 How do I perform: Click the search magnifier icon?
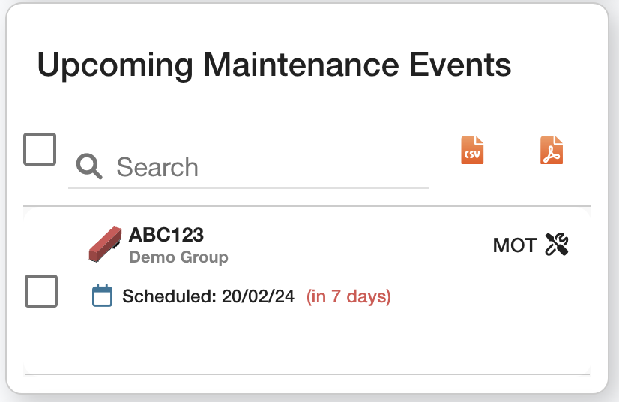click(x=89, y=167)
